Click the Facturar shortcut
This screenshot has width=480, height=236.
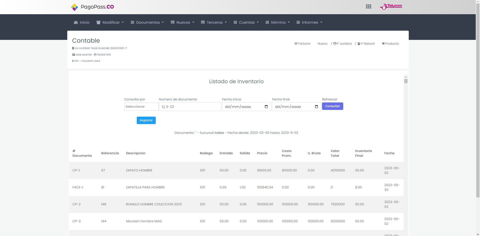tap(302, 44)
